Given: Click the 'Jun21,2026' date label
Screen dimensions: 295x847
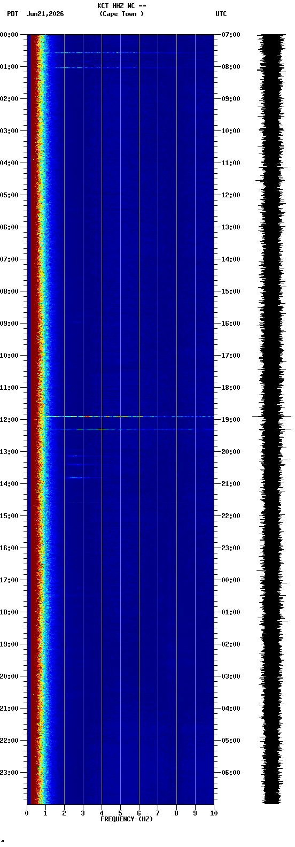Looking at the screenshot, I should click(x=45, y=14).
